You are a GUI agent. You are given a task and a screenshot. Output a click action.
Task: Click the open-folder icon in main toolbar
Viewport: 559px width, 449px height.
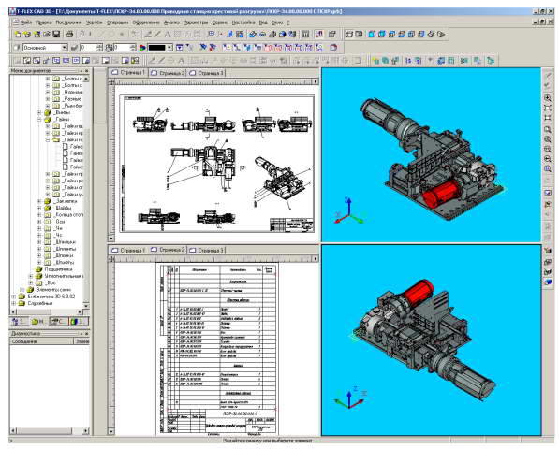pos(46,35)
